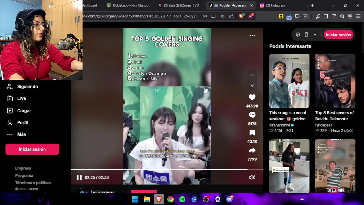Open the browser hamburger menu
The image size is (364, 205).
coord(358,16)
